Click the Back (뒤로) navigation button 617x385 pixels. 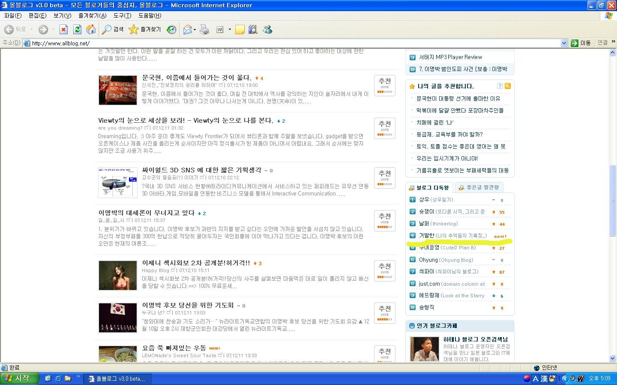click(15, 29)
